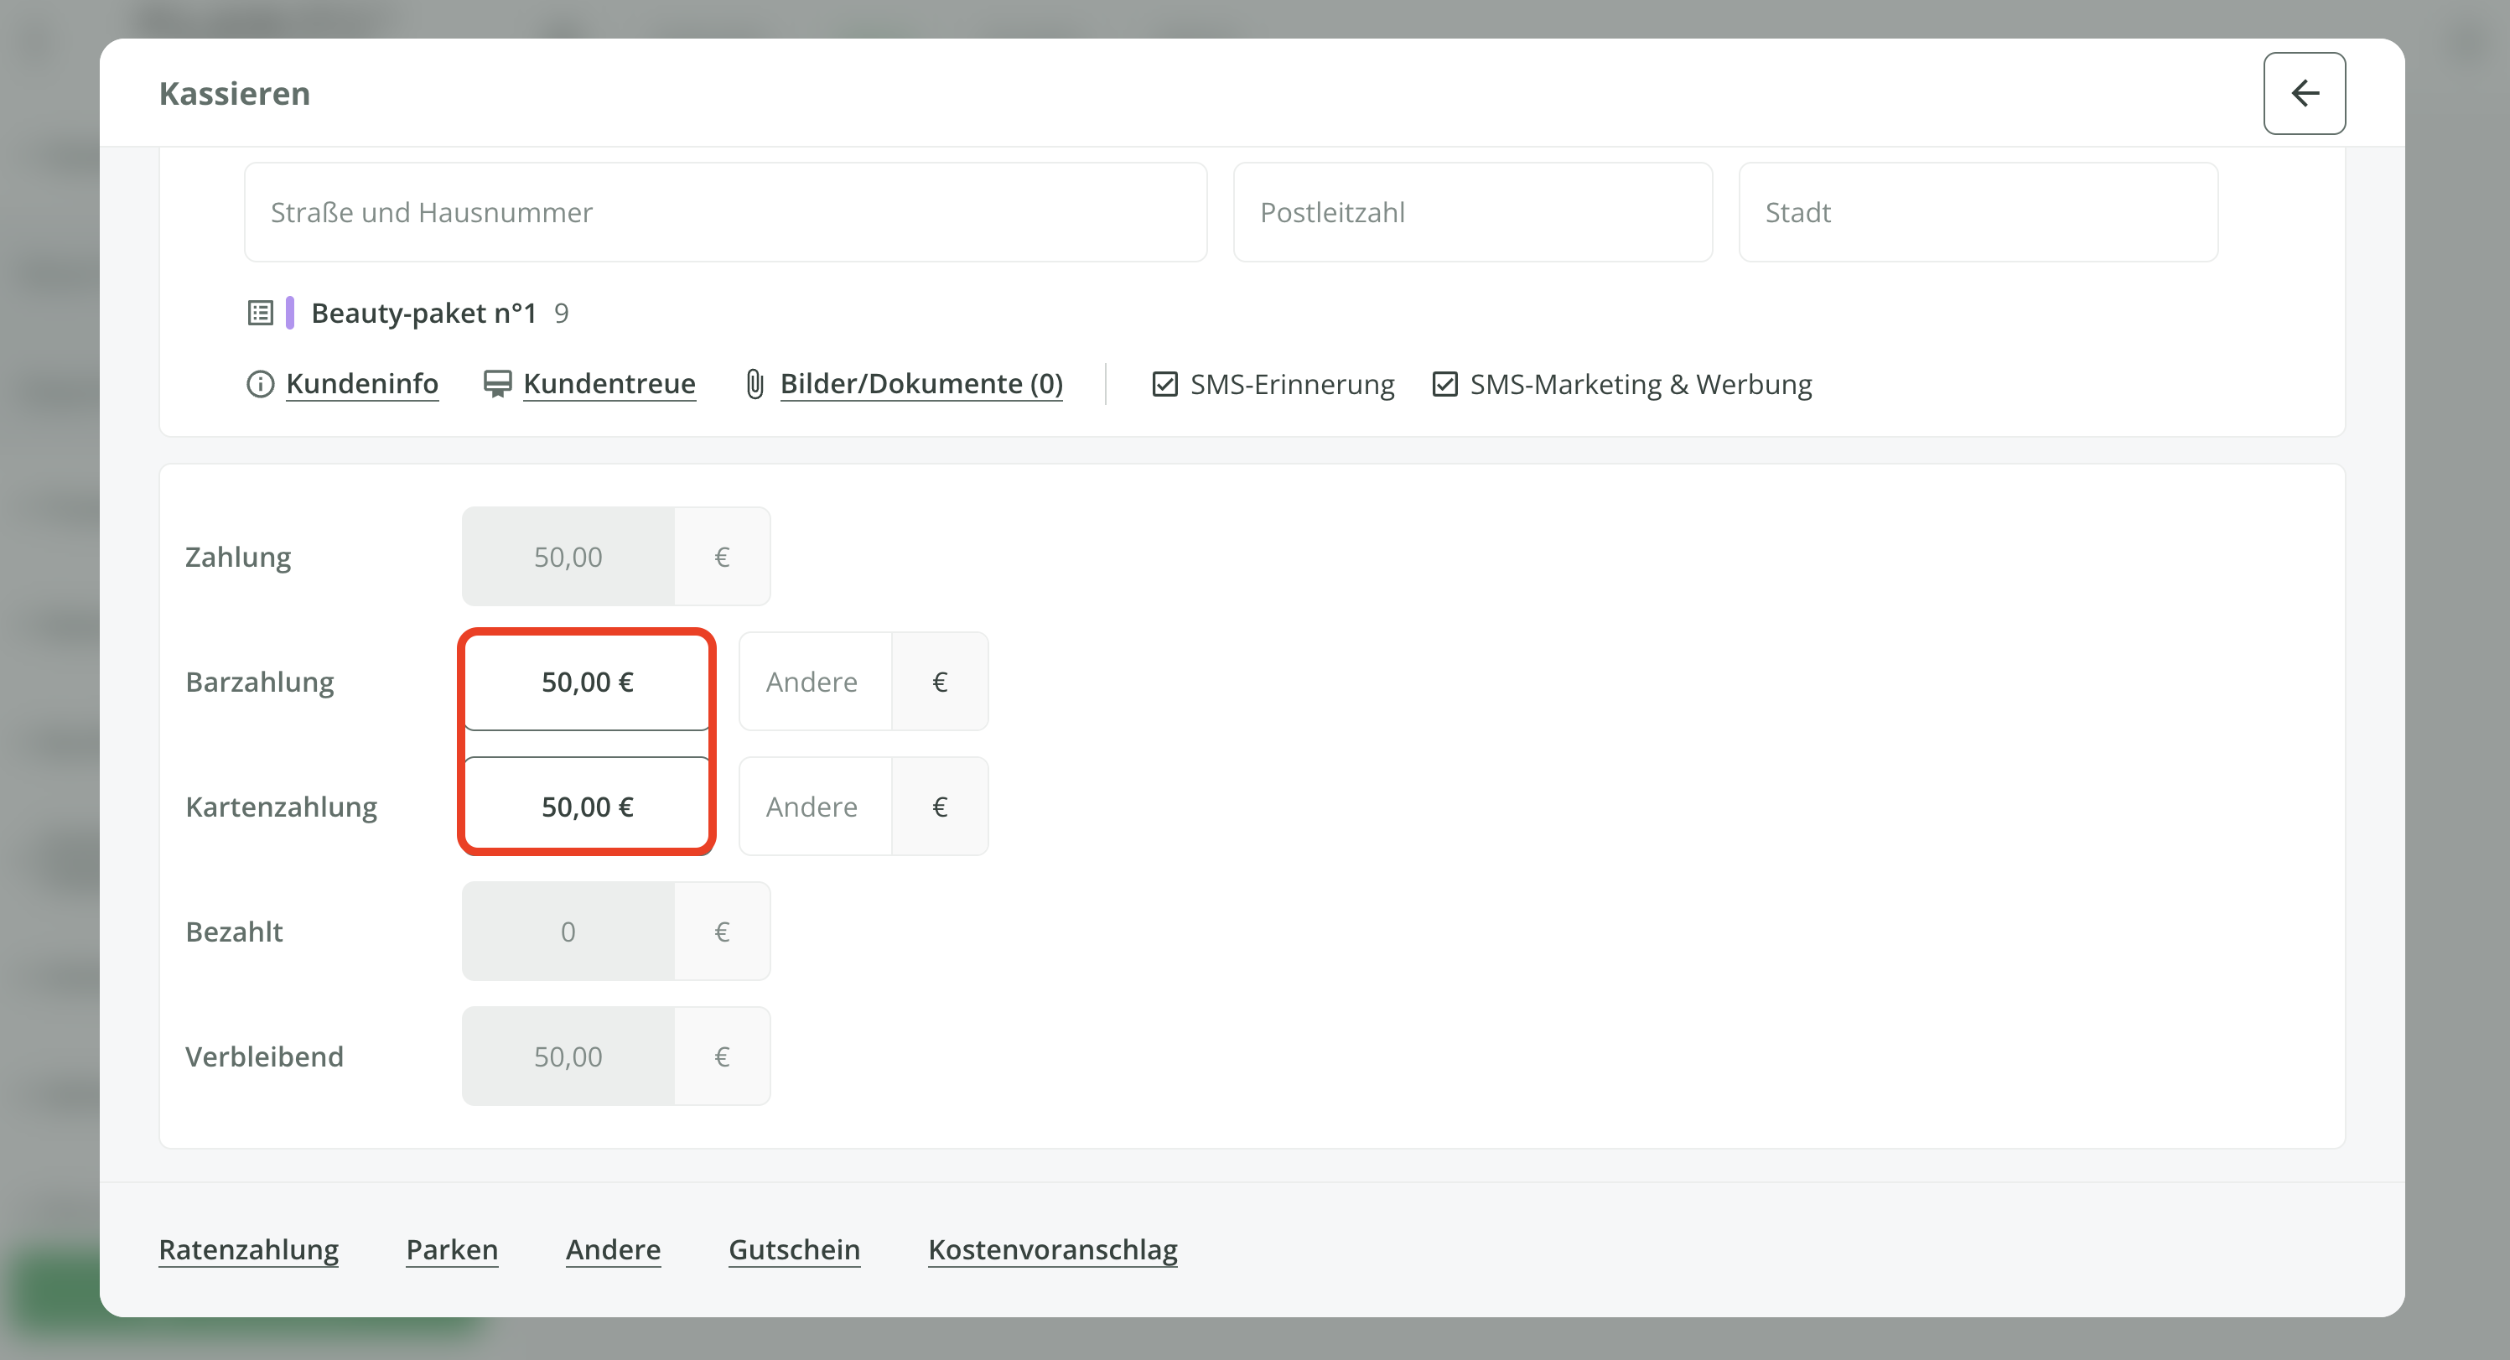Click the Parken link

click(x=452, y=1249)
